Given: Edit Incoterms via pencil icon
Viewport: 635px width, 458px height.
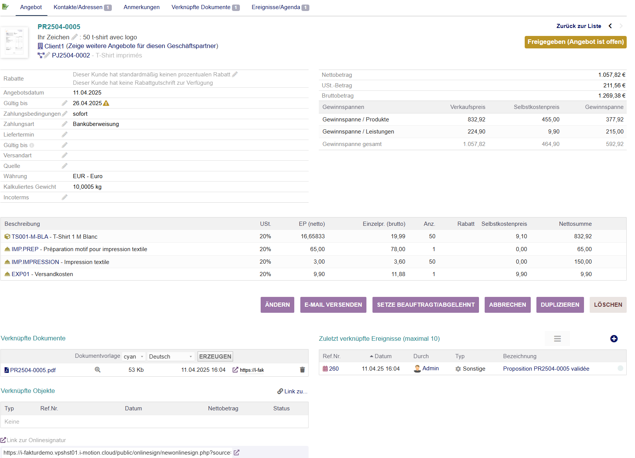Looking at the screenshot, I should 65,197.
